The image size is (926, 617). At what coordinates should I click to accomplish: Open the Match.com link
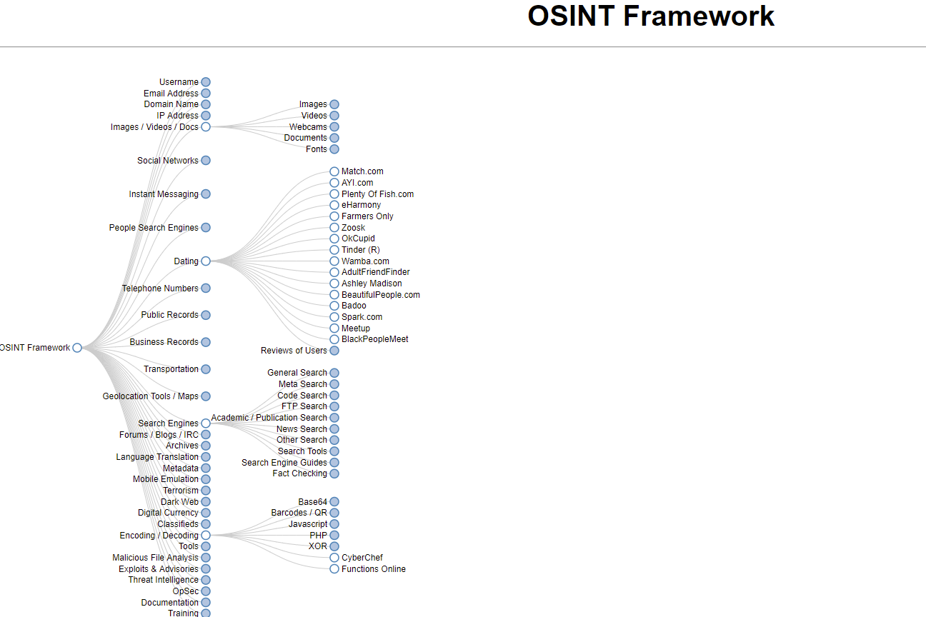pos(362,171)
